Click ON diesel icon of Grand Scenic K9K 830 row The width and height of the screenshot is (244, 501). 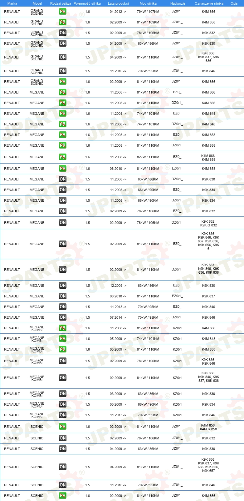click(63, 43)
